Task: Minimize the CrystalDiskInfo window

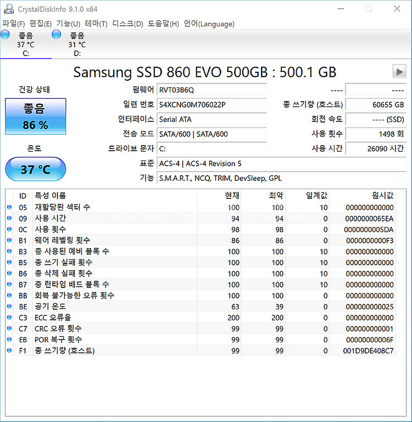Action: point(341,9)
